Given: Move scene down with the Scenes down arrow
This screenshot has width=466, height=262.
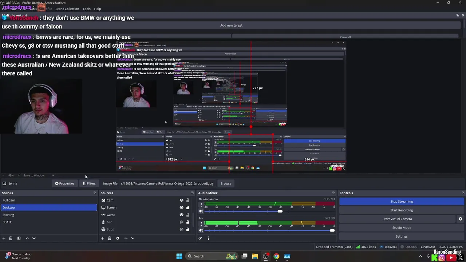Looking at the screenshot, I should 34,238.
